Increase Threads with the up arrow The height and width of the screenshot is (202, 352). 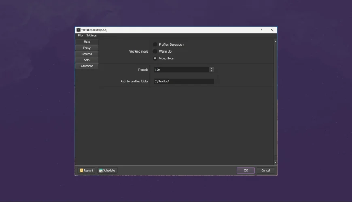tap(212, 68)
